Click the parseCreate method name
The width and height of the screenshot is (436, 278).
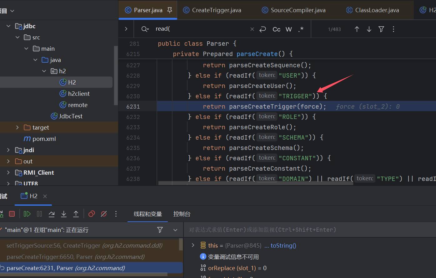[x=257, y=54]
